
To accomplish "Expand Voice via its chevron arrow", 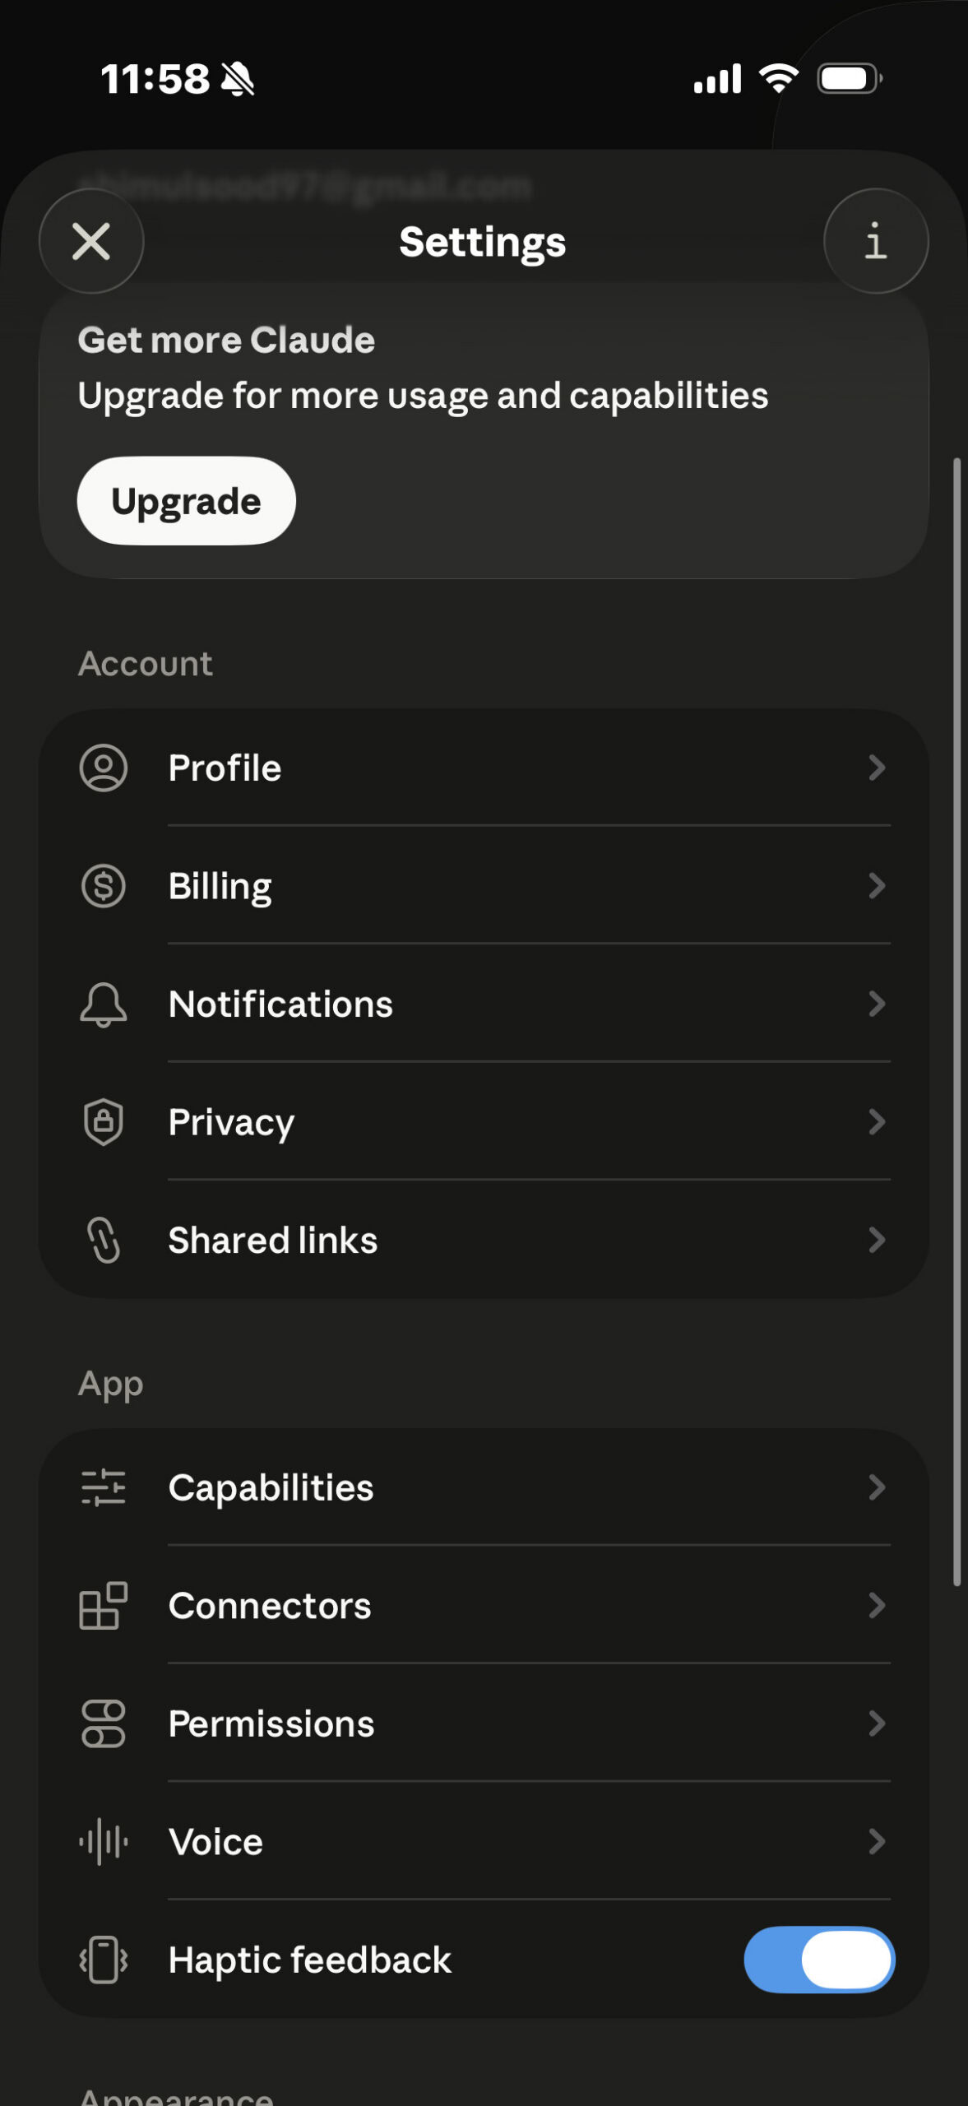I will (877, 1841).
